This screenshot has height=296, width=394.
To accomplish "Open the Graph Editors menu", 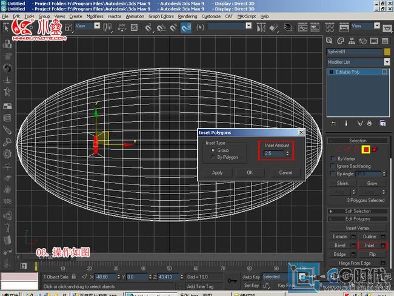I will (x=161, y=16).
